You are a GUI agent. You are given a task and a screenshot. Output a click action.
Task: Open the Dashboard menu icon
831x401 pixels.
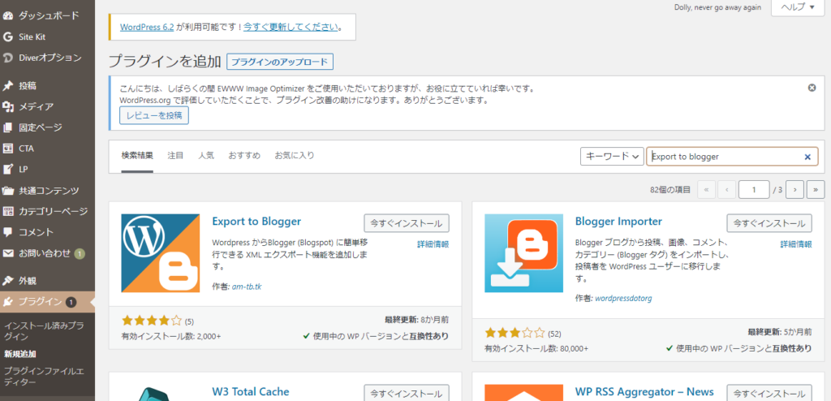point(8,15)
